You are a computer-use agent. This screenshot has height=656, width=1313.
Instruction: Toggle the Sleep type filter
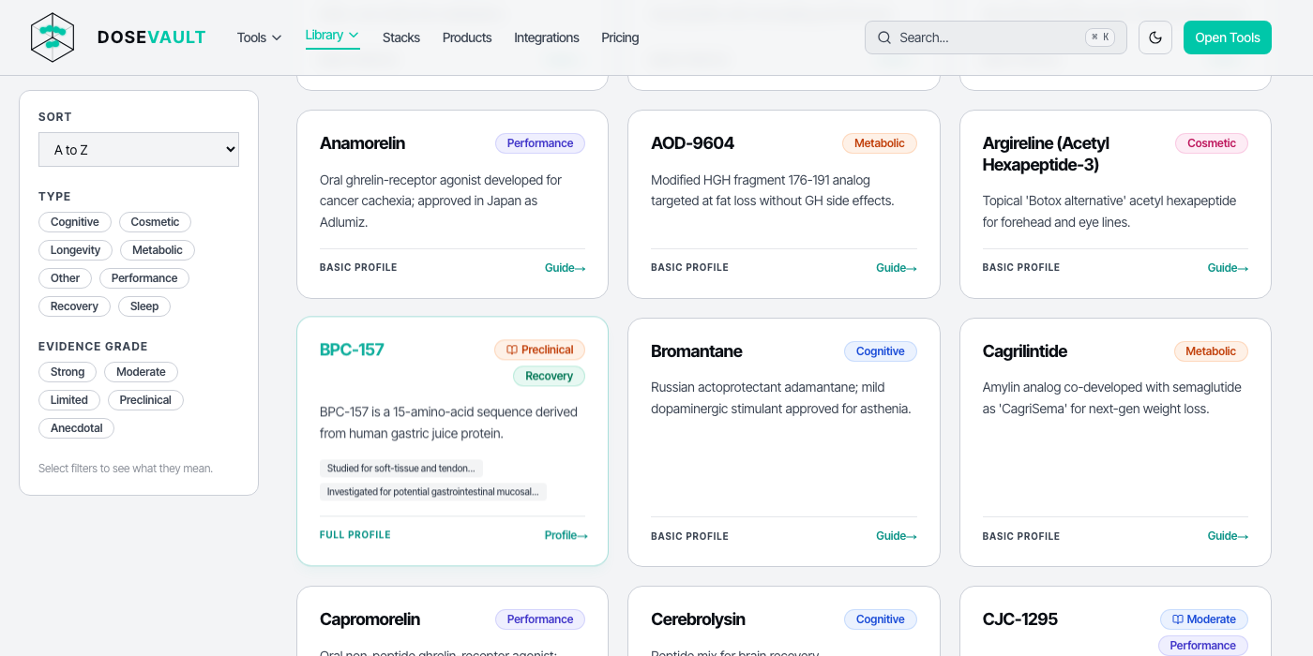click(144, 306)
